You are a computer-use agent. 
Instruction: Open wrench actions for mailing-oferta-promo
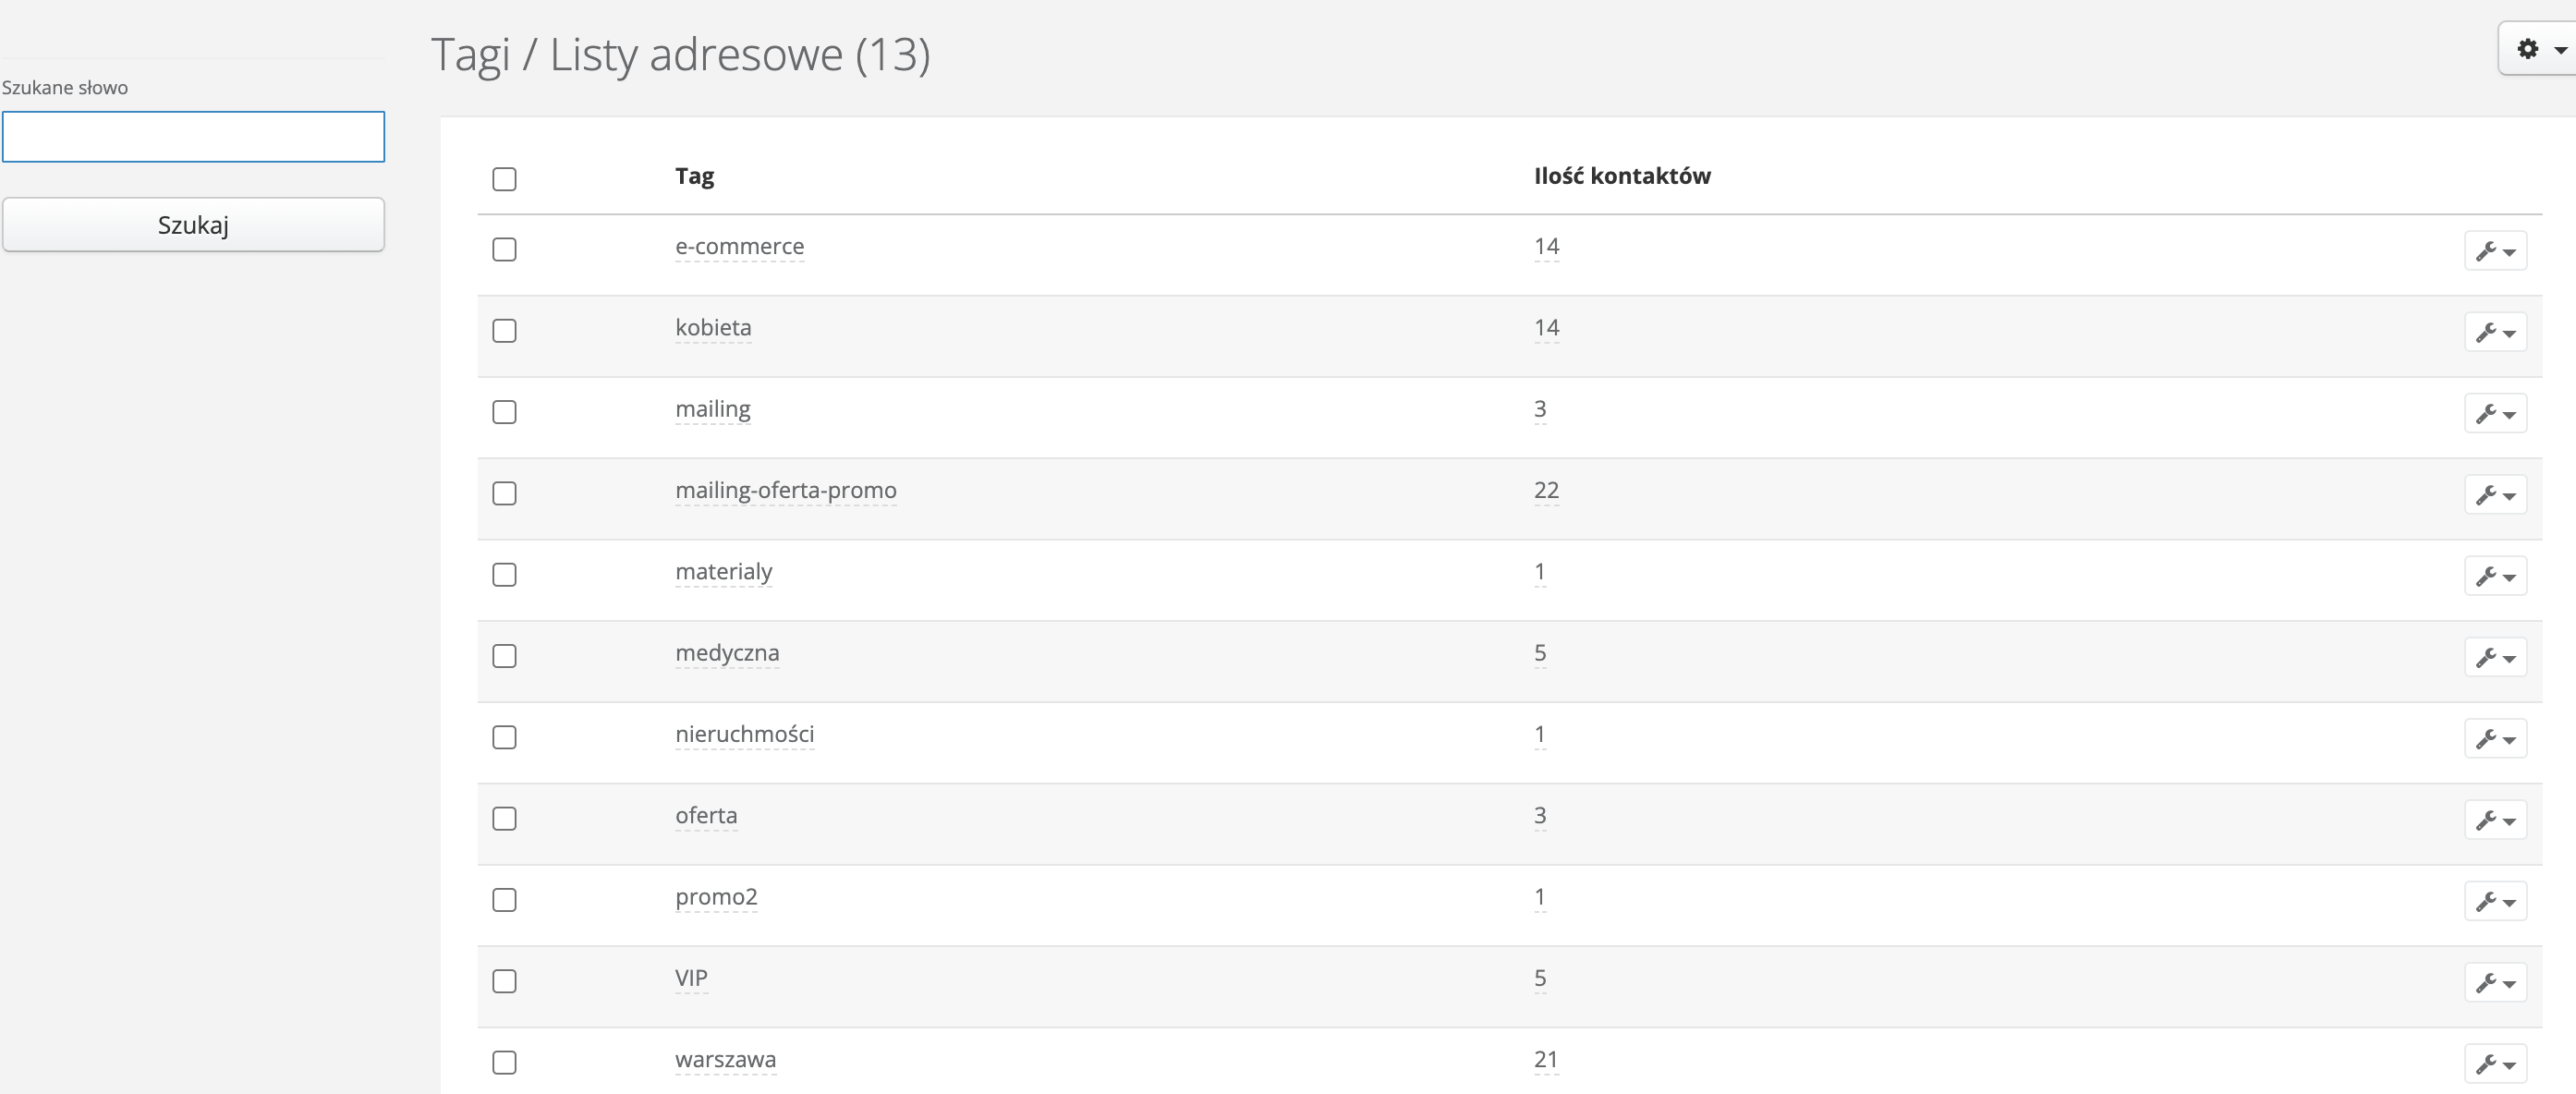coord(2494,495)
